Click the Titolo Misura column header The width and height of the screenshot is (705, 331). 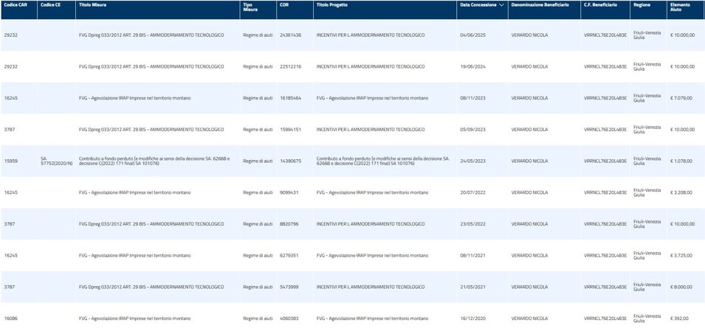[x=94, y=4]
